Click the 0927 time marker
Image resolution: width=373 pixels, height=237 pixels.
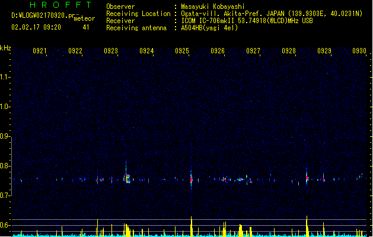[x=253, y=51]
